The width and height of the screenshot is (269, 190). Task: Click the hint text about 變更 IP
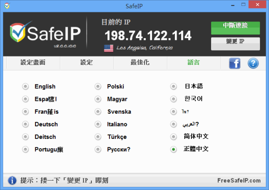pos(64,181)
